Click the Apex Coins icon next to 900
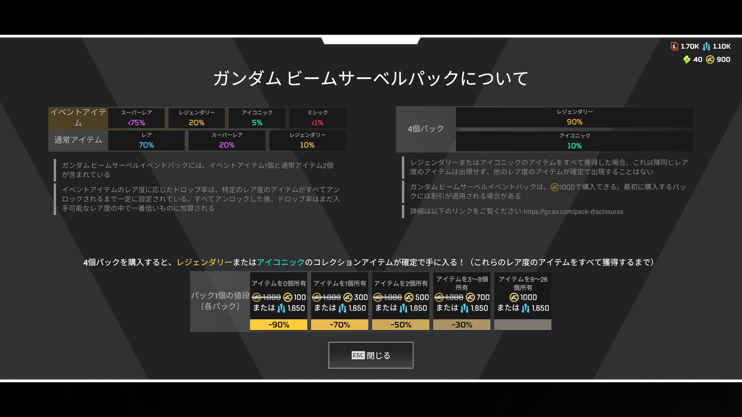This screenshot has width=742, height=417. point(710,59)
